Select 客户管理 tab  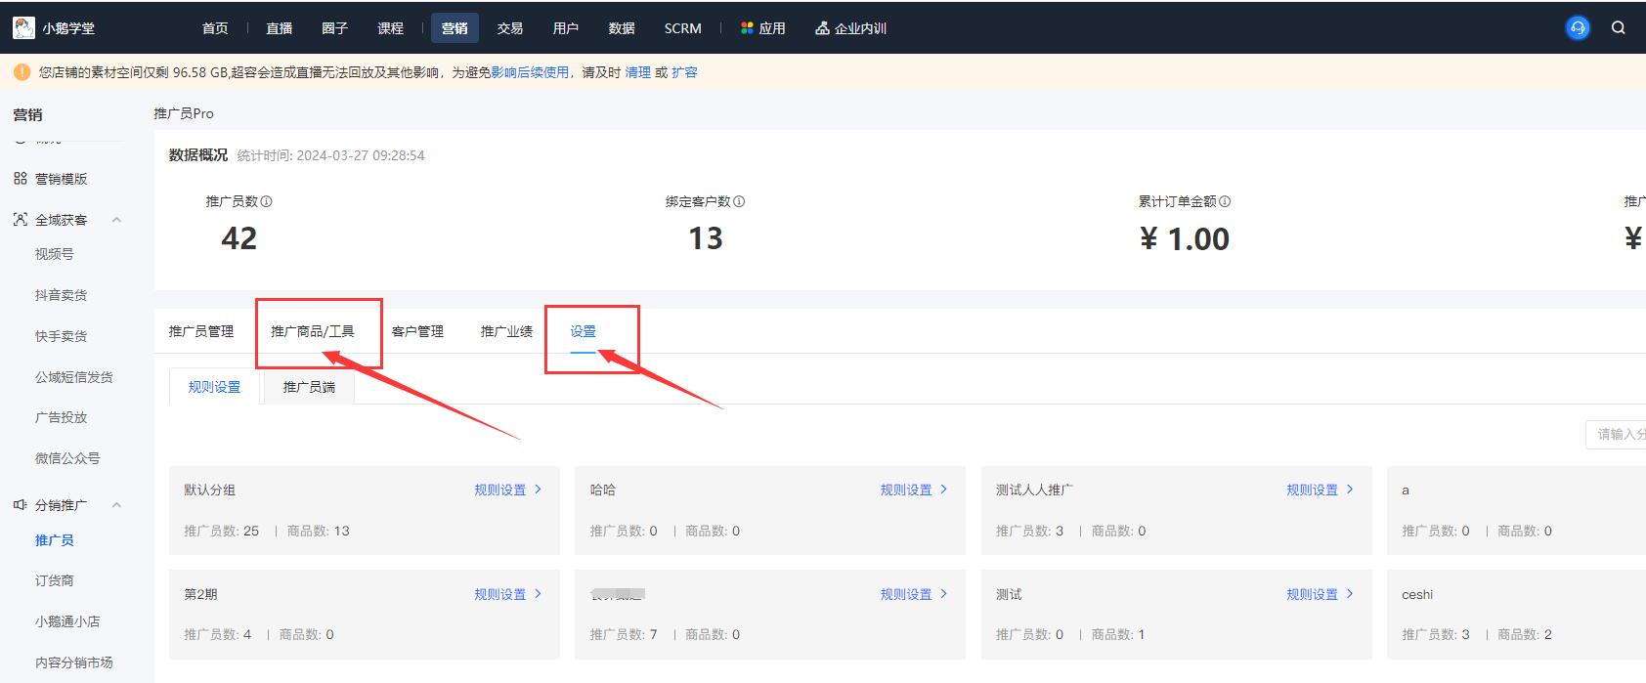pyautogui.click(x=417, y=331)
